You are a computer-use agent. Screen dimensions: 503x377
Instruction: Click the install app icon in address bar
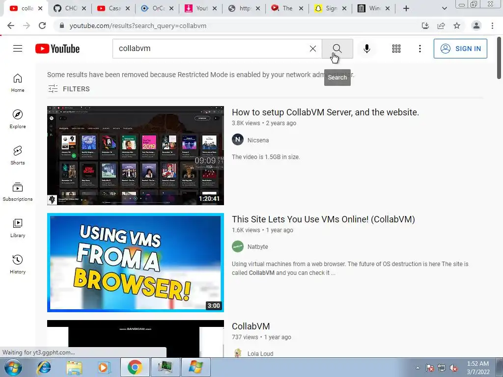[425, 26]
